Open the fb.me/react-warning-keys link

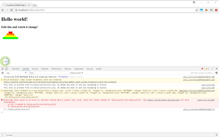pos(163,100)
